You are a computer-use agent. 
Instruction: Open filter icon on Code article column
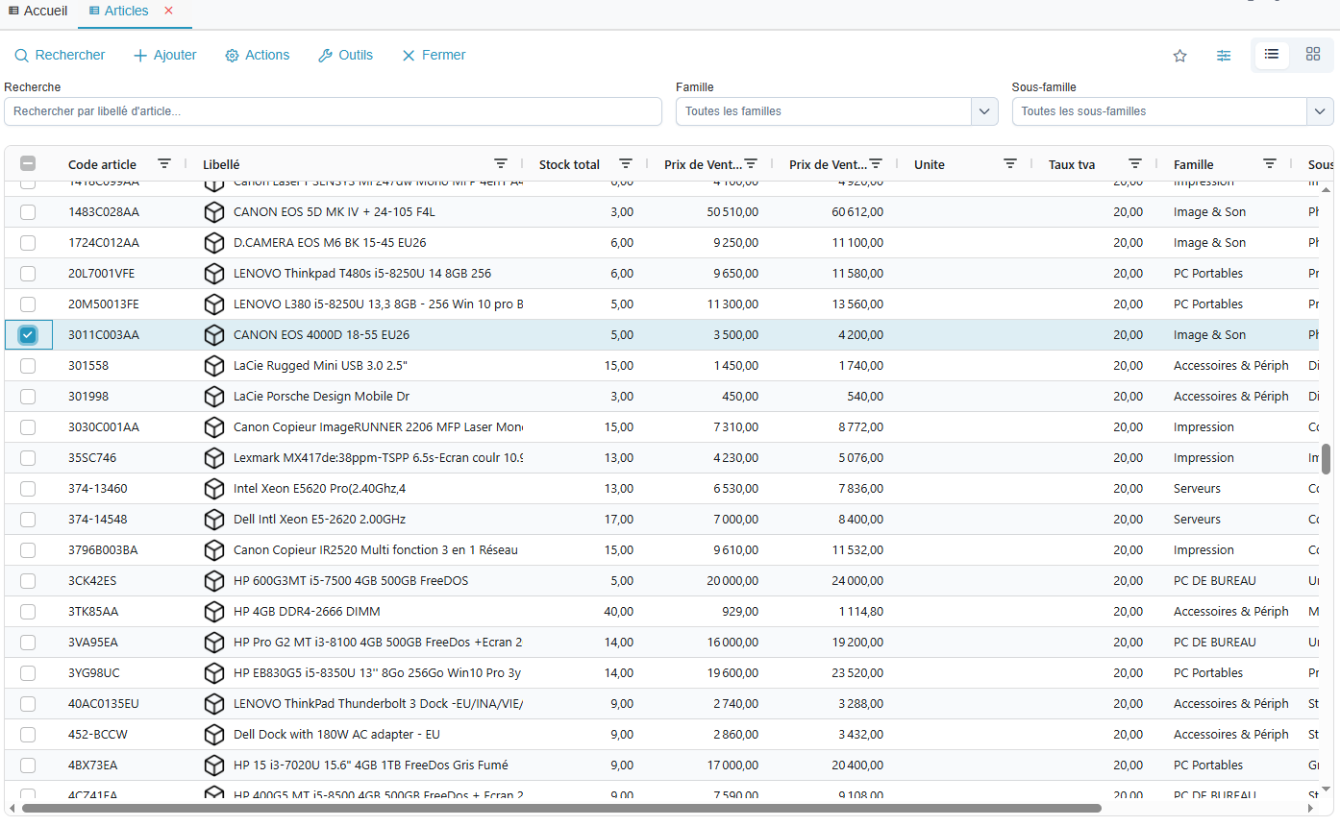click(164, 164)
